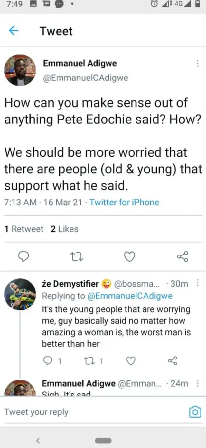Image resolution: width=206 pixels, height=448 pixels.
Task: Like the main tweet with heart icon
Action: pyautogui.click(x=129, y=256)
